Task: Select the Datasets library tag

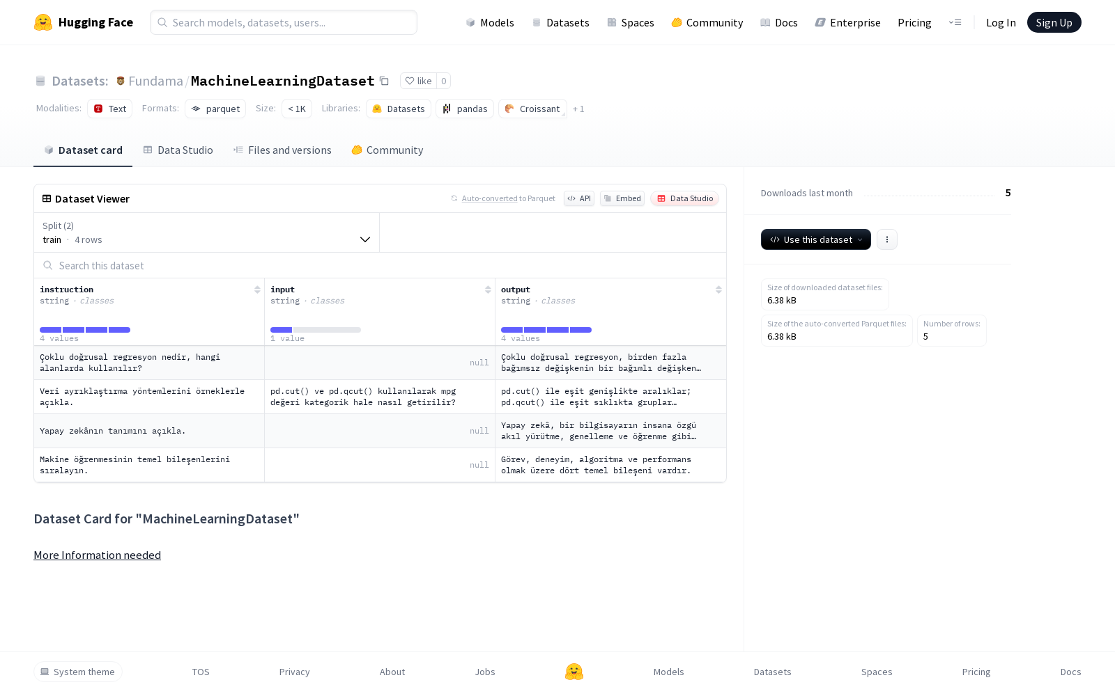Action: coord(399,109)
